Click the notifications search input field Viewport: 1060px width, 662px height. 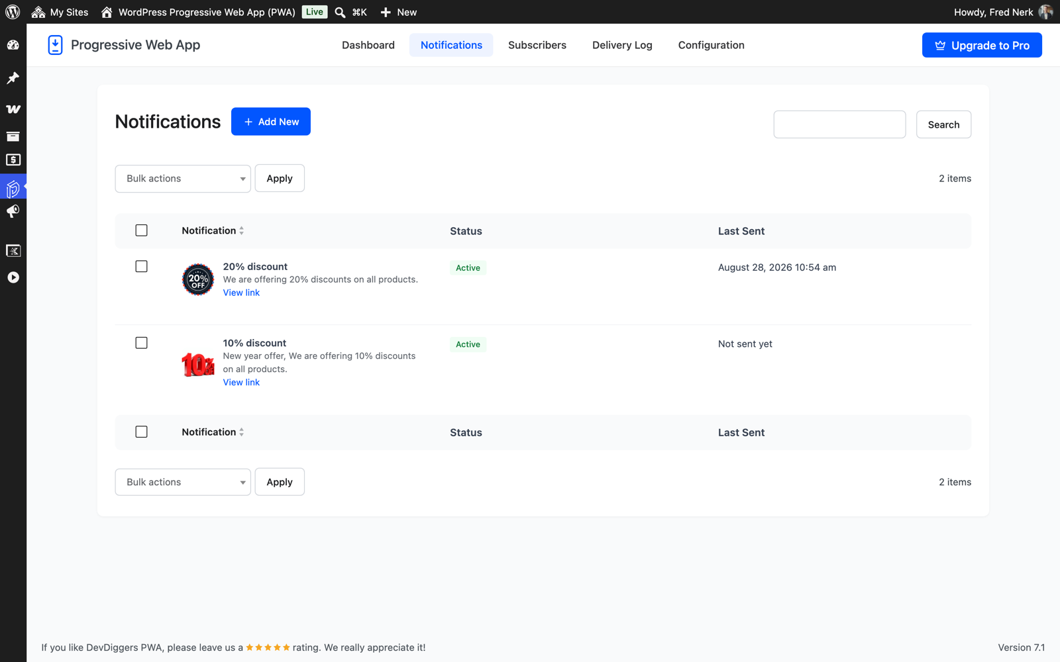coord(839,124)
